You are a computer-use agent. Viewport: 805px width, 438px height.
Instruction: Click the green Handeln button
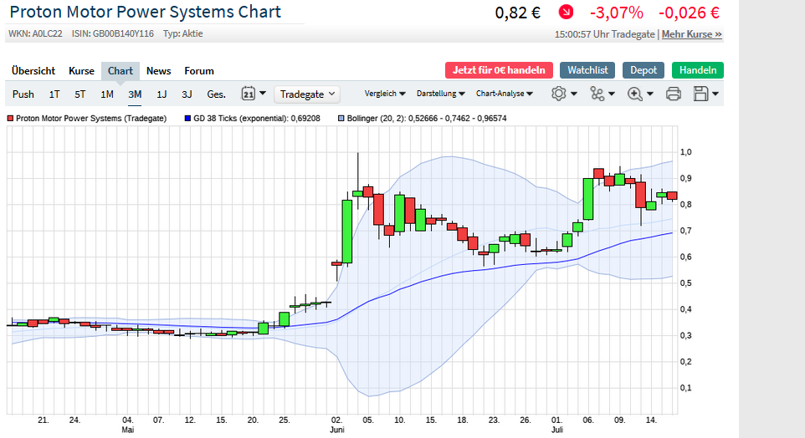click(698, 70)
